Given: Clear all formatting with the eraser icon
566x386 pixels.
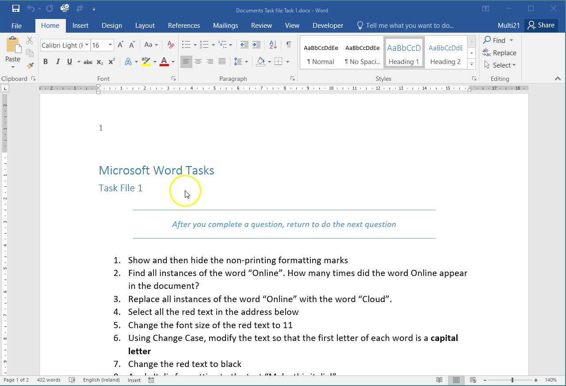Looking at the screenshot, I should click(171, 45).
